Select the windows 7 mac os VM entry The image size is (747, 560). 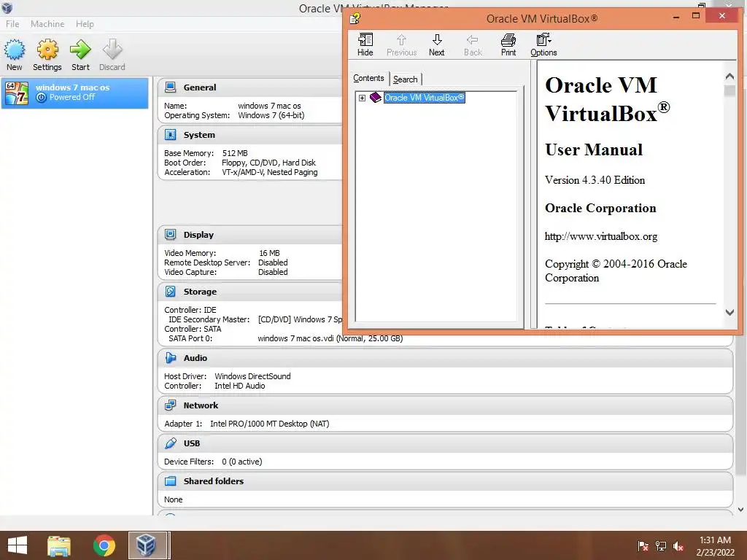75,93
